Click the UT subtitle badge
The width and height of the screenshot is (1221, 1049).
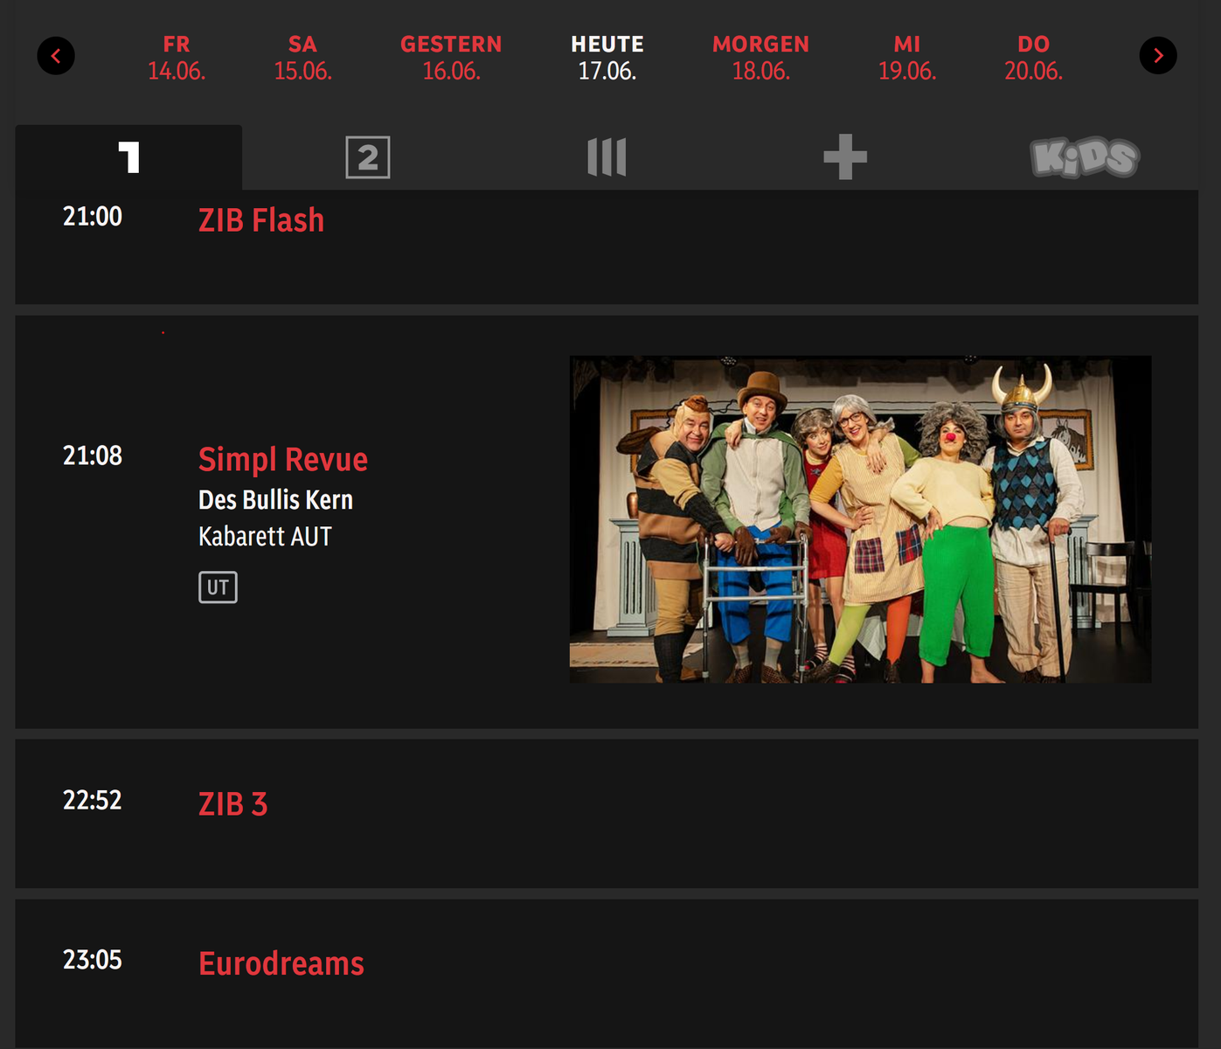(x=218, y=587)
